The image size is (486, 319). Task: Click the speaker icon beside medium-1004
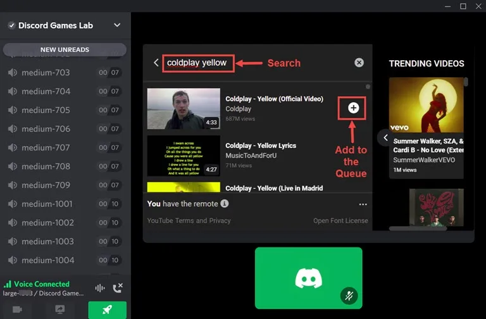pos(13,260)
